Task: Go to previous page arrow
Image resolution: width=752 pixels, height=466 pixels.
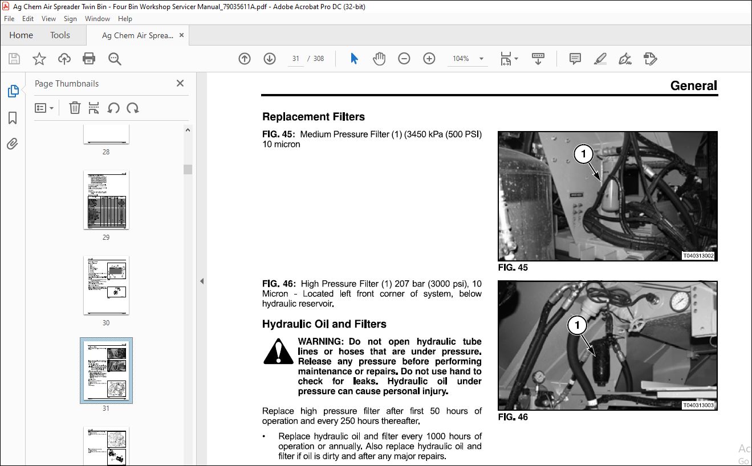Action: pos(245,59)
